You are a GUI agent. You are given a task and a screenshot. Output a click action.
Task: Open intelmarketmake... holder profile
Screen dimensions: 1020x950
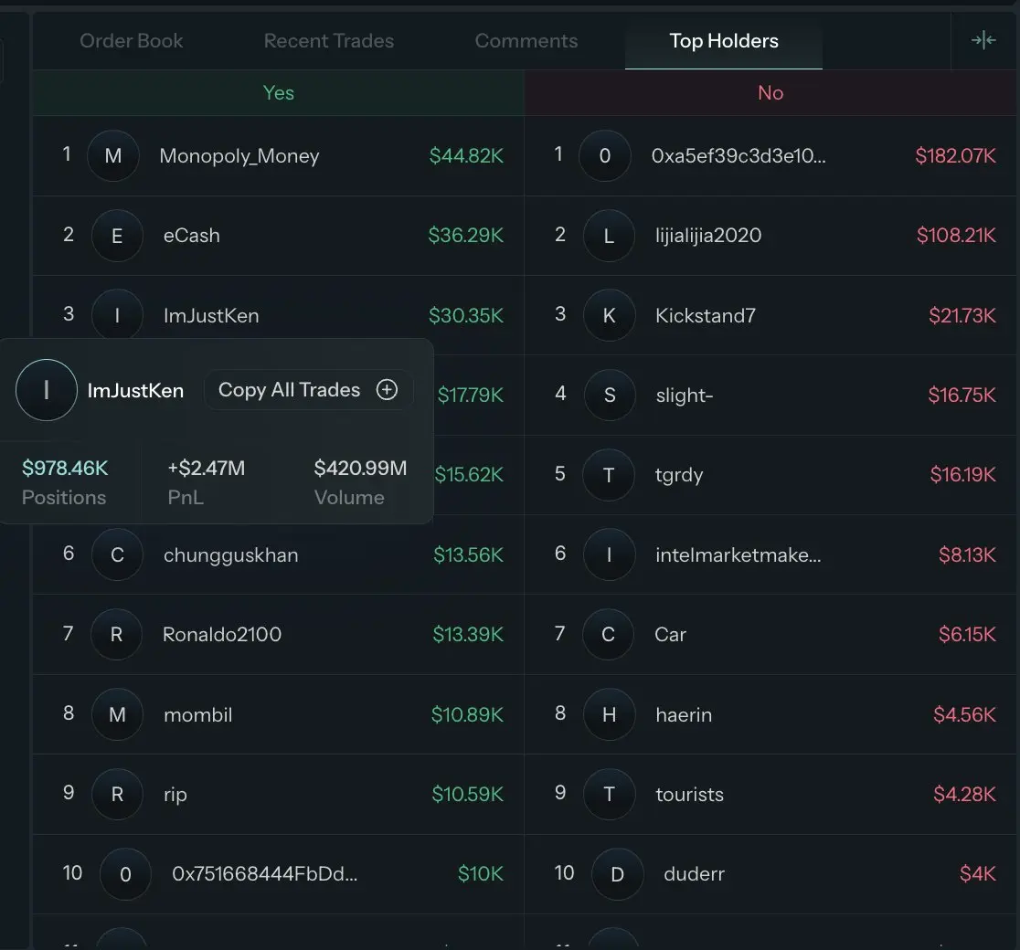[x=738, y=554]
